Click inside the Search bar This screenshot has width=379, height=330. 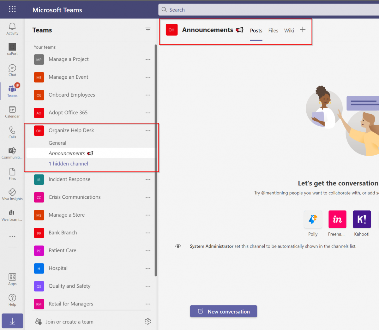[x=221, y=9]
